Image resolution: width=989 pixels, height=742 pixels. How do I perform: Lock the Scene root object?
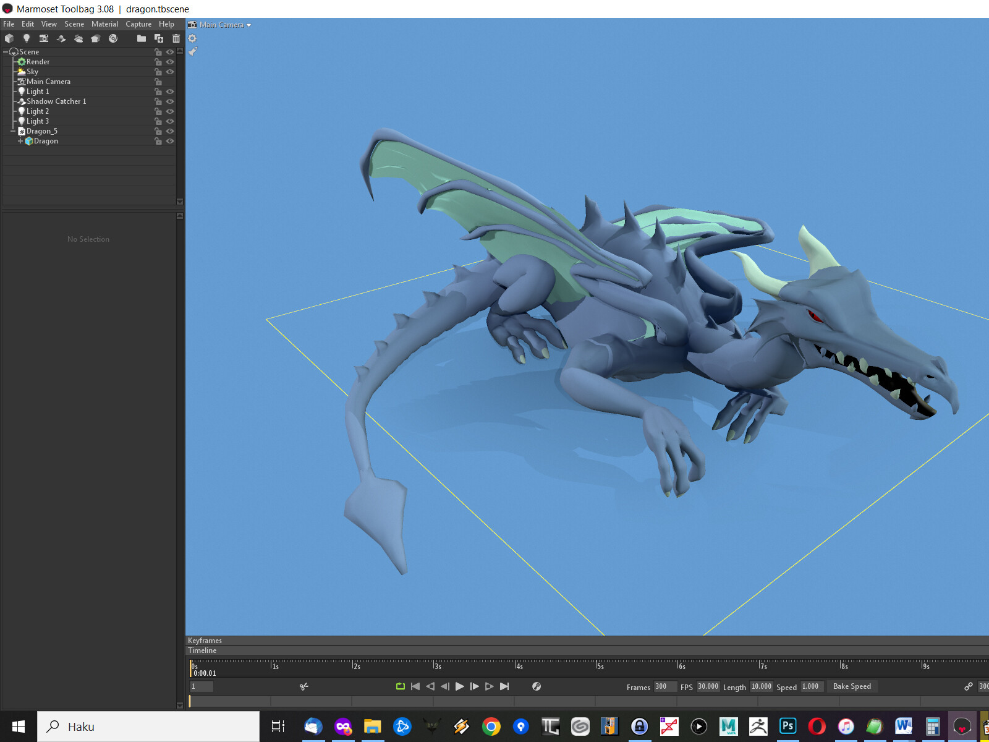pyautogui.click(x=158, y=52)
